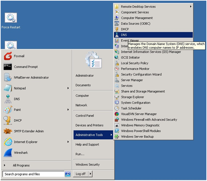
Task: Open the shutdown options arrow beside Log off
Action: pos(90,174)
